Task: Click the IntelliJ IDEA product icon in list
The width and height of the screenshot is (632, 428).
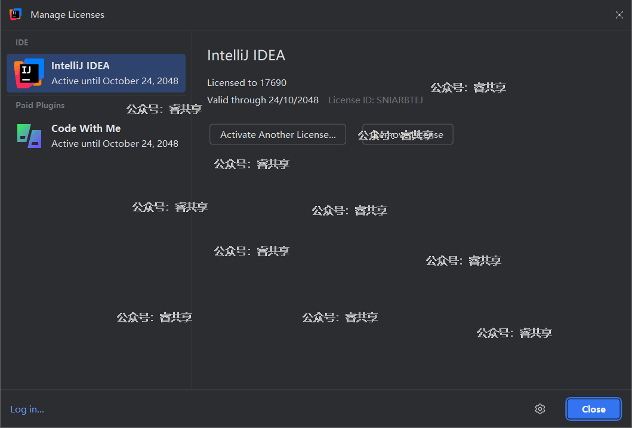Action: [x=29, y=73]
